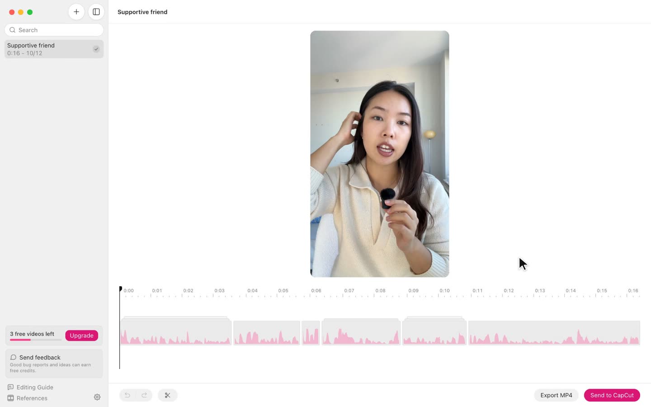The image size is (651, 407).
Task: Focus the Search input field
Action: click(x=54, y=30)
